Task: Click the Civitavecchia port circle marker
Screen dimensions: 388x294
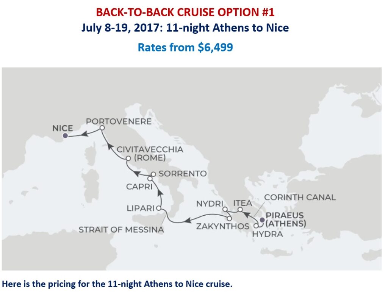Action: point(128,159)
